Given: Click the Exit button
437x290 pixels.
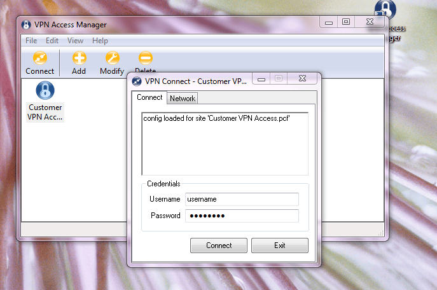Looking at the screenshot, I should tap(280, 245).
